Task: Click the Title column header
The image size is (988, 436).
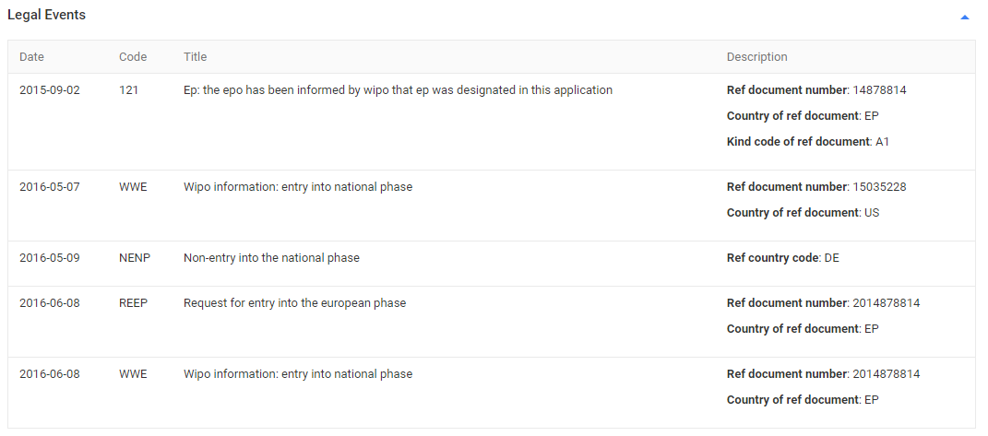Action: [x=196, y=57]
